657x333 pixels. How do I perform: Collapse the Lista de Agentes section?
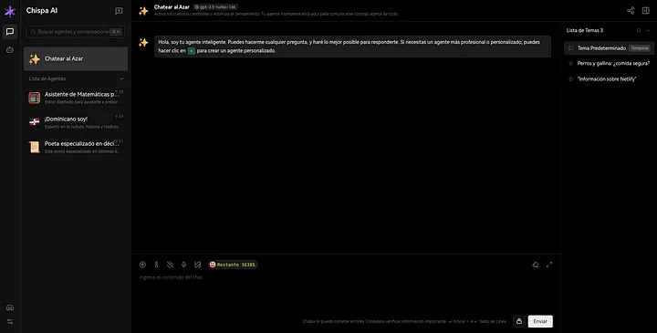pos(121,78)
